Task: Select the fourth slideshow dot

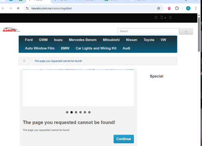Action: (80, 112)
